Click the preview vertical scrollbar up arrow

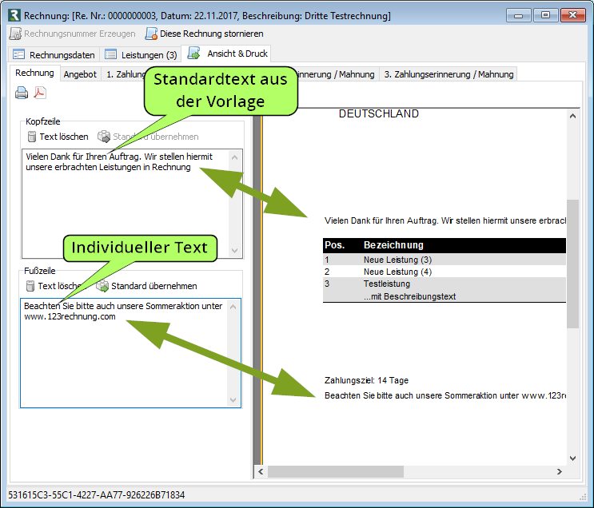(x=572, y=116)
